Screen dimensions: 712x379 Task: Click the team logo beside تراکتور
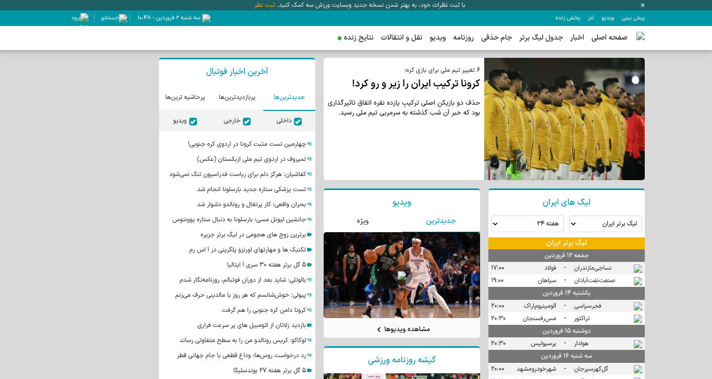pos(638,319)
